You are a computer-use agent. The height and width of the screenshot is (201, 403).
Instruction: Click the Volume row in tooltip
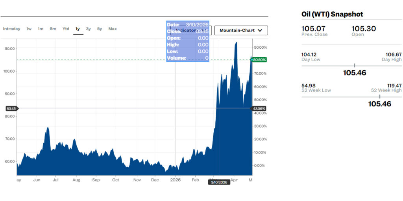pos(188,58)
